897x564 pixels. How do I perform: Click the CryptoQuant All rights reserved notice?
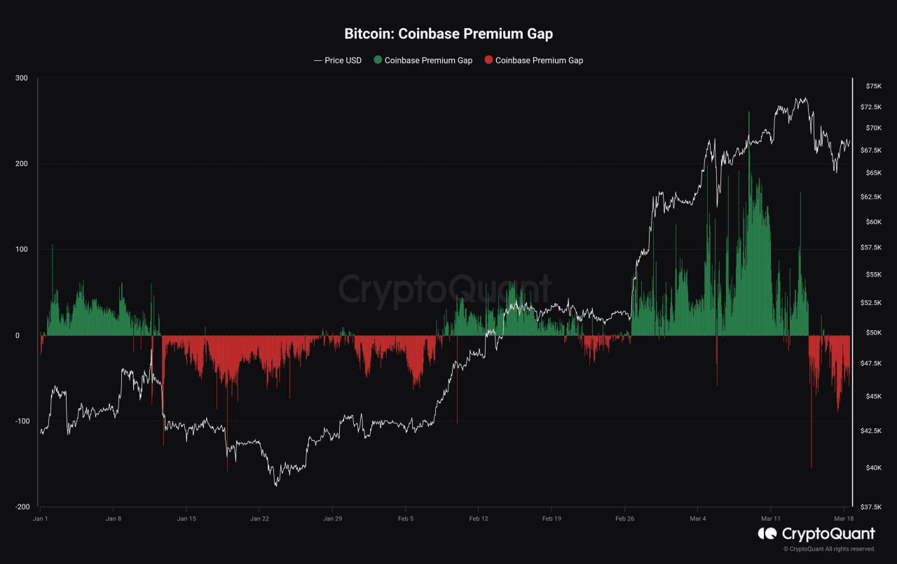[x=829, y=549]
